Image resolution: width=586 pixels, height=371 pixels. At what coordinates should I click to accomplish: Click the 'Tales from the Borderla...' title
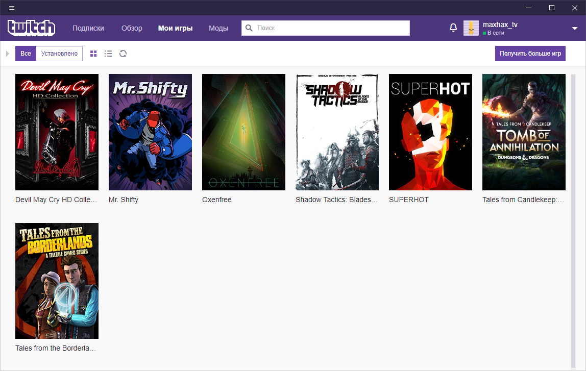56,348
